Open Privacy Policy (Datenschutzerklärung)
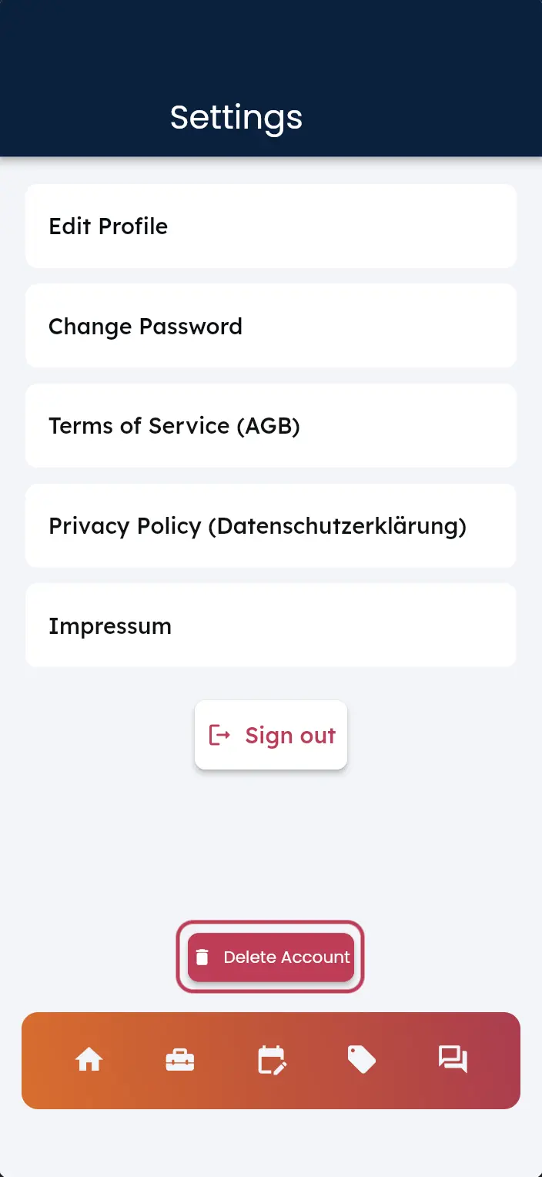Screen dimensions: 542x1177 (x=271, y=525)
